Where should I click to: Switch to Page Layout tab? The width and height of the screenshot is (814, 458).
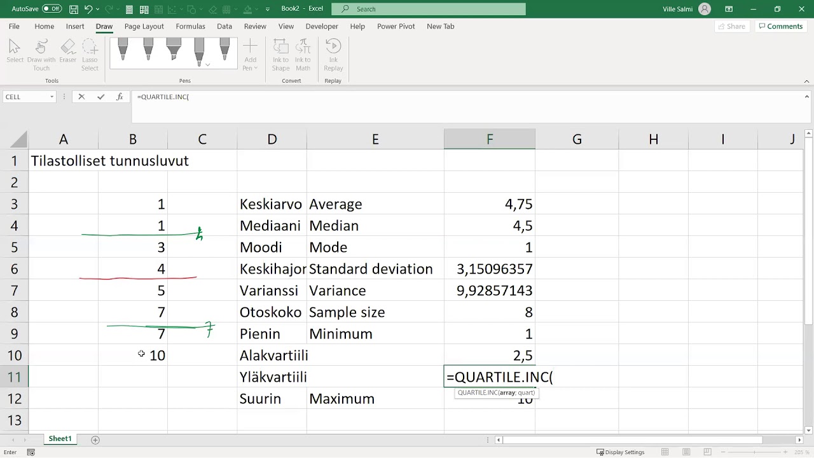[144, 26]
